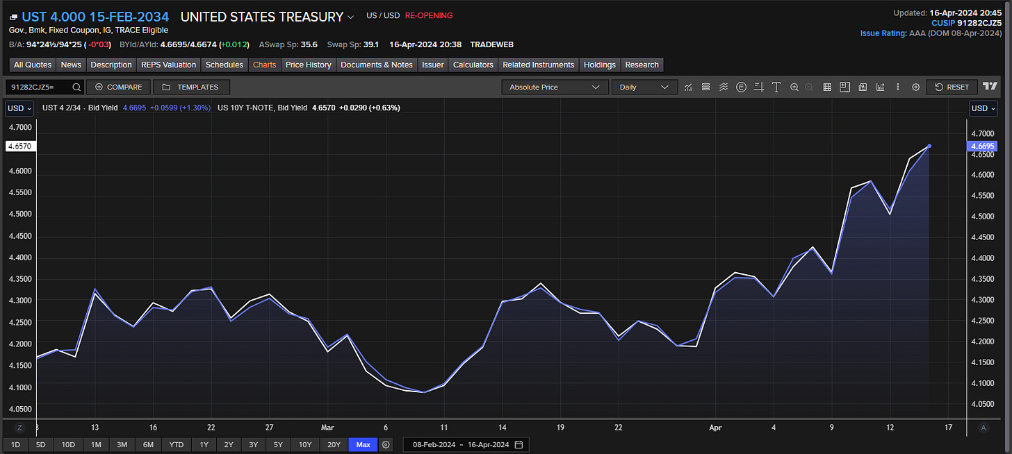Open the Daily interval dropdown
The width and height of the screenshot is (1012, 454).
[x=644, y=87]
